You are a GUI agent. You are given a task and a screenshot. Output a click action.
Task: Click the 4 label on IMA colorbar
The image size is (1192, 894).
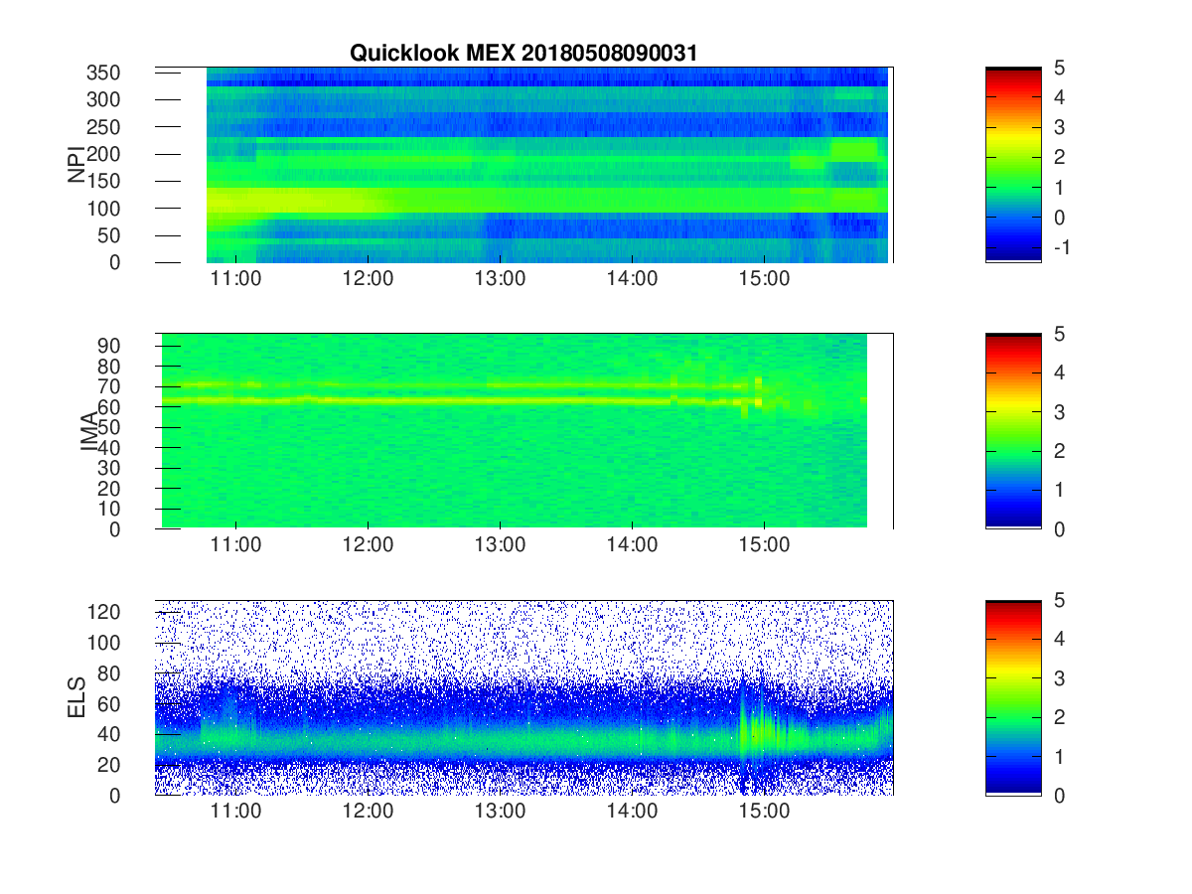[x=1060, y=372]
